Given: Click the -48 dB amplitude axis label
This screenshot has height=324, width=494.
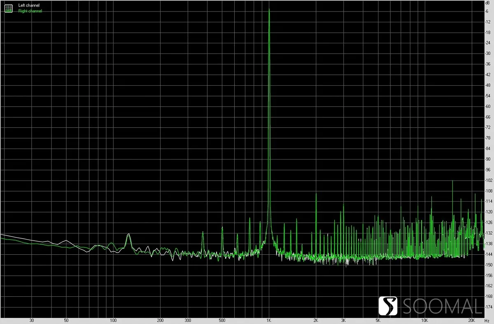Looking at the screenshot, I should (x=488, y=85).
